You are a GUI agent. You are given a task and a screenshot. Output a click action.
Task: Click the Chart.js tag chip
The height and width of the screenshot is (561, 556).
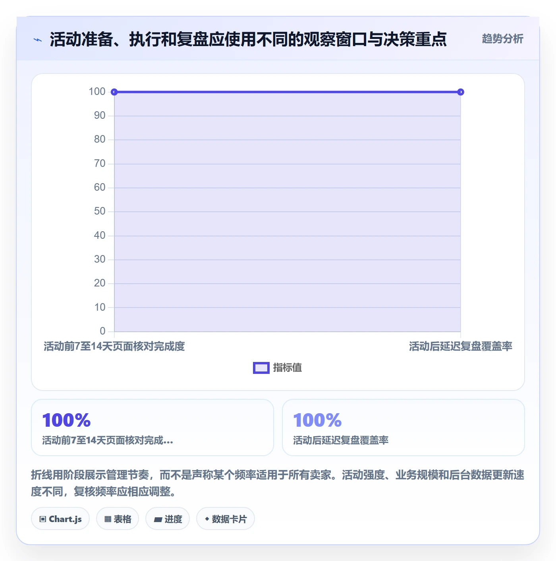click(x=60, y=518)
